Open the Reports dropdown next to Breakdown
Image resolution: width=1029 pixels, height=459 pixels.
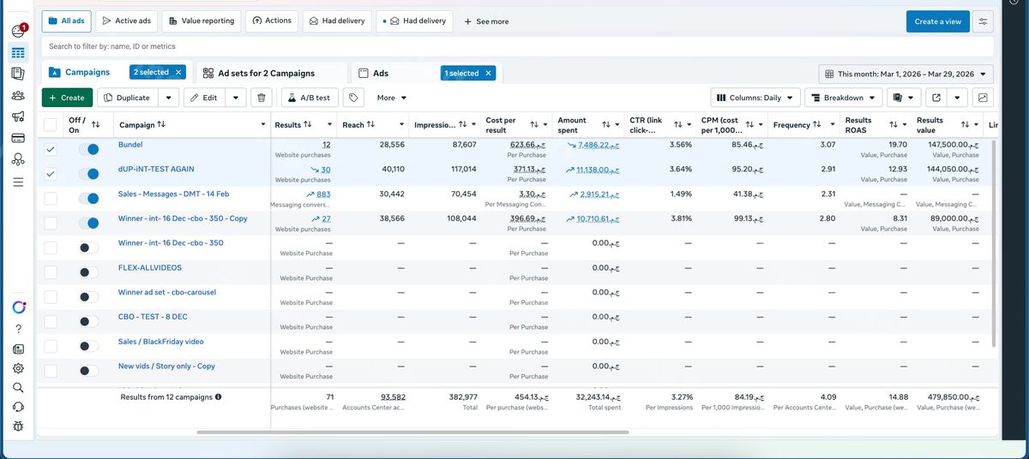tap(904, 98)
